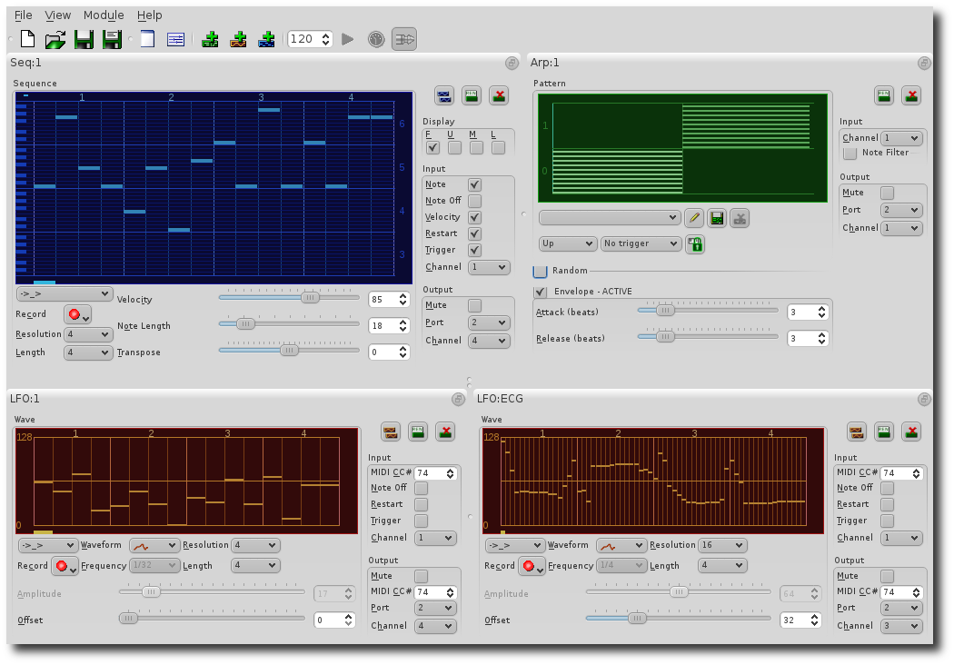Open the 'No trigger' dropdown in Arp:1

click(x=641, y=243)
